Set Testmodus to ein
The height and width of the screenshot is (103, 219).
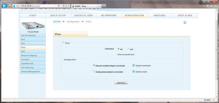119,49
